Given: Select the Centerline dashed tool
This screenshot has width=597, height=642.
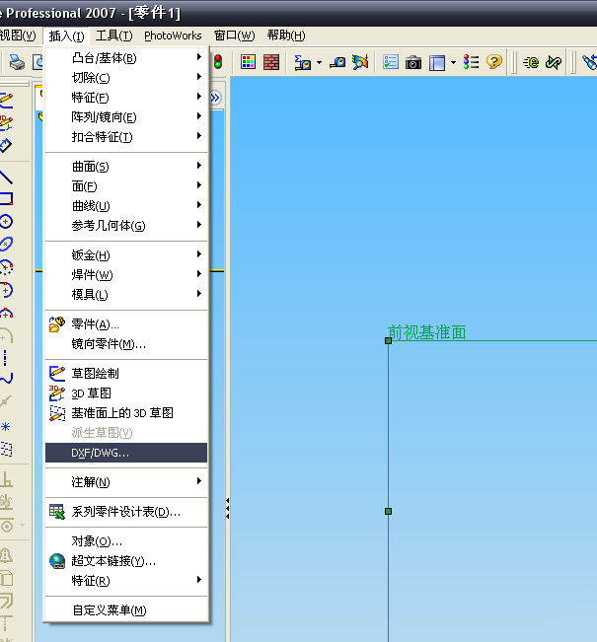Looking at the screenshot, I should pyautogui.click(x=5, y=357).
